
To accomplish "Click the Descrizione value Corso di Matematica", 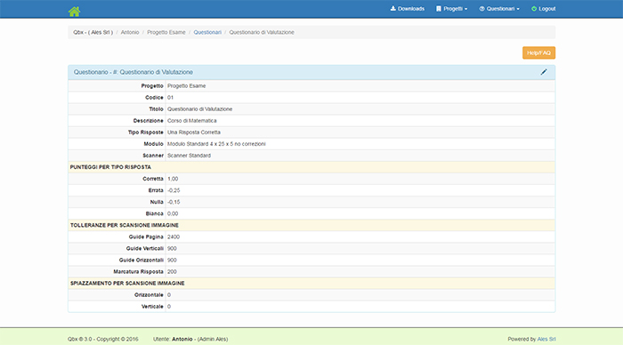I will (x=191, y=121).
